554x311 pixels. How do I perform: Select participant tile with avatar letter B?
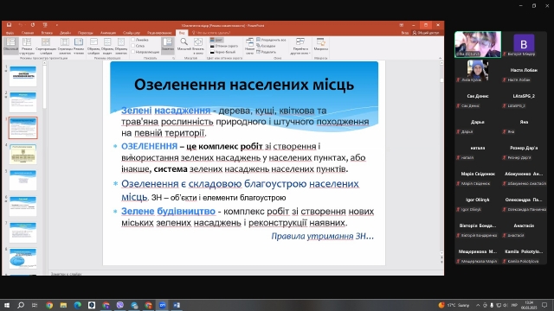click(524, 44)
